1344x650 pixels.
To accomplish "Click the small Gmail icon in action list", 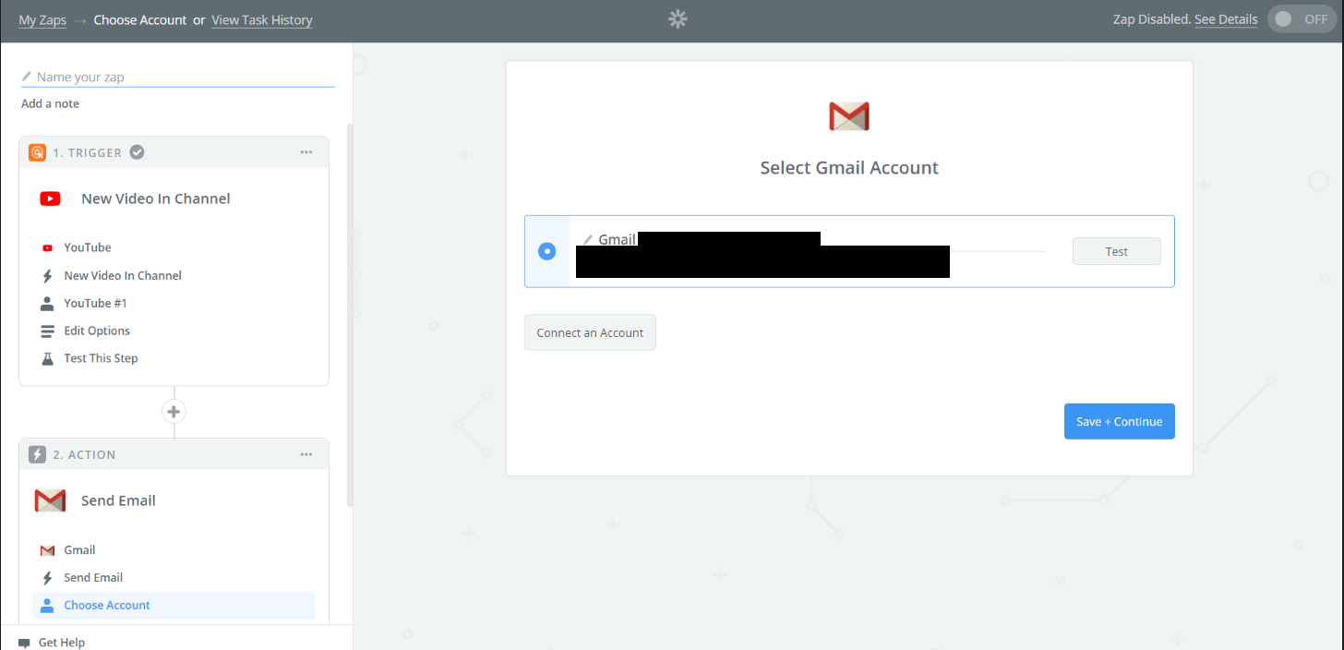I will click(x=47, y=550).
